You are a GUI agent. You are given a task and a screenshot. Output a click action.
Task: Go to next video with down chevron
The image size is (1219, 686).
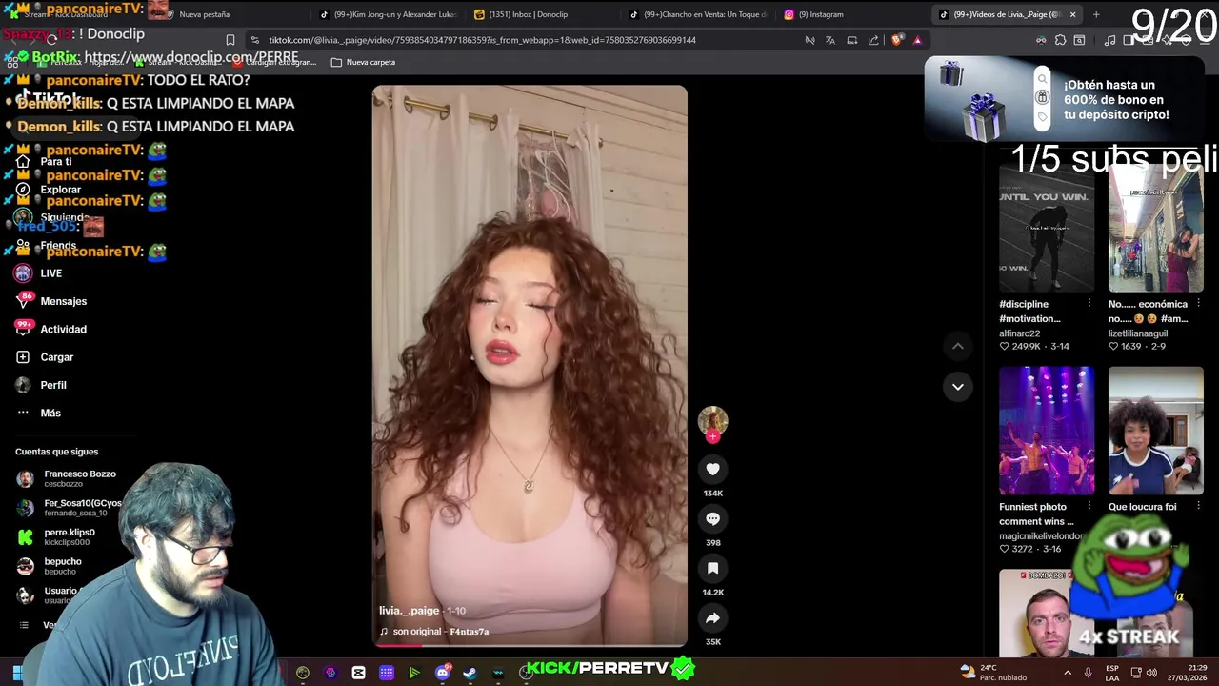pyautogui.click(x=957, y=387)
